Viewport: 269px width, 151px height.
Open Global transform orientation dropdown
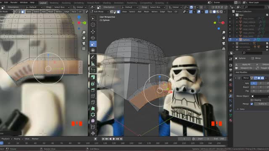(x=175, y=7)
